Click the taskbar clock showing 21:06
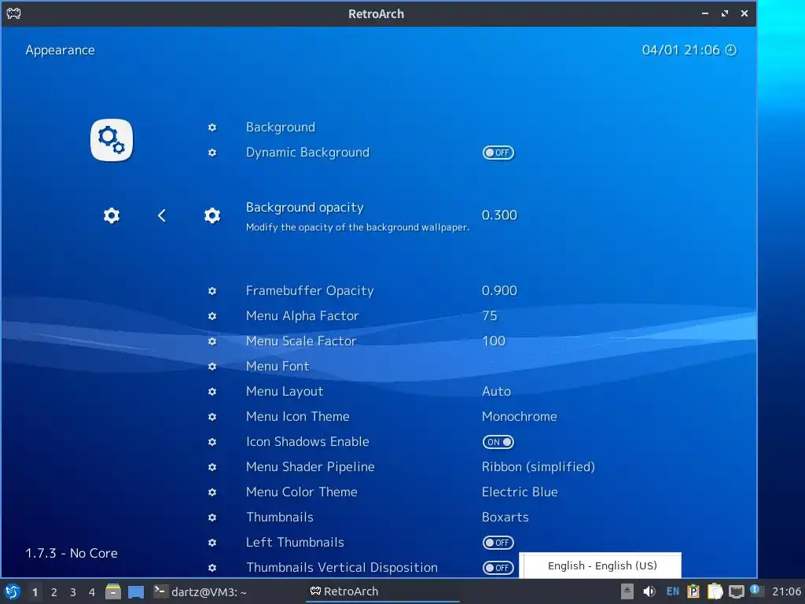The image size is (805, 604). pos(786,591)
